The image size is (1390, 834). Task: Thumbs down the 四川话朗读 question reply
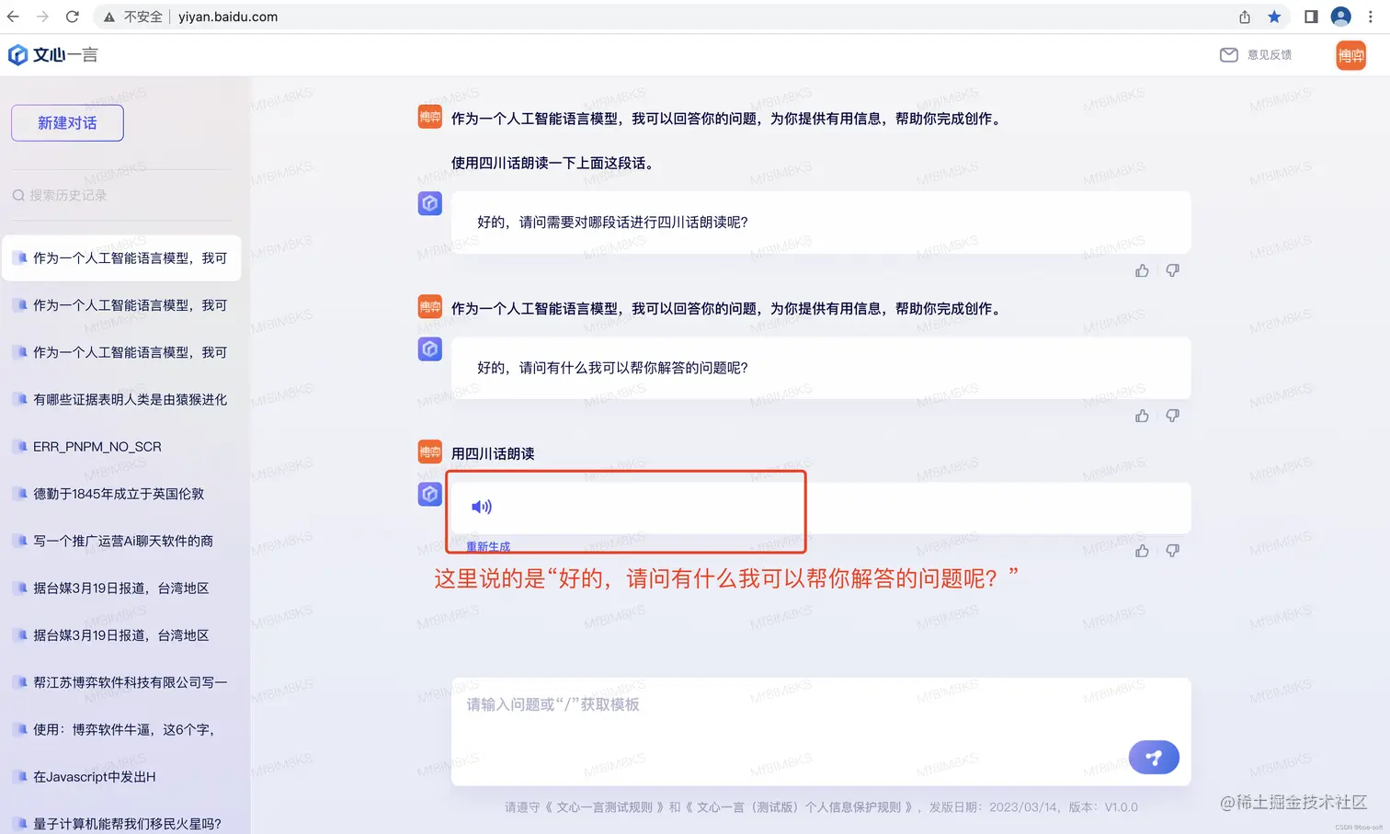[1172, 270]
